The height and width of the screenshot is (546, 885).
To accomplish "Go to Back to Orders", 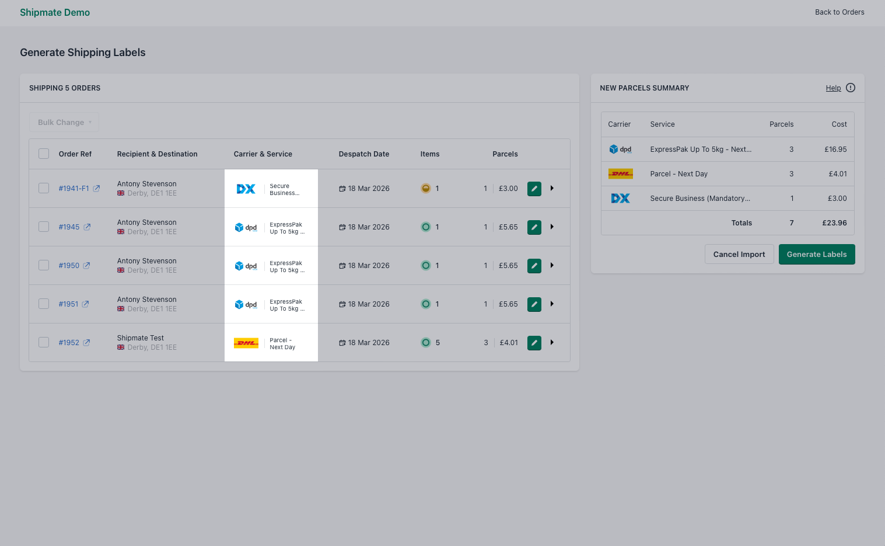I will pos(839,12).
